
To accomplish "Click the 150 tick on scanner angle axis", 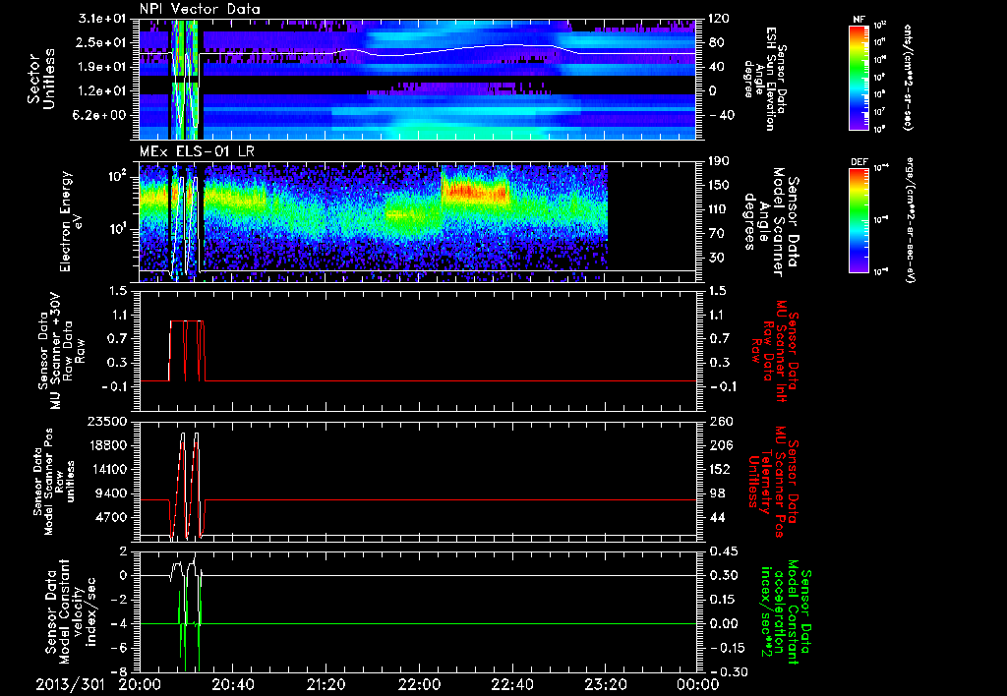I will coord(719,186).
